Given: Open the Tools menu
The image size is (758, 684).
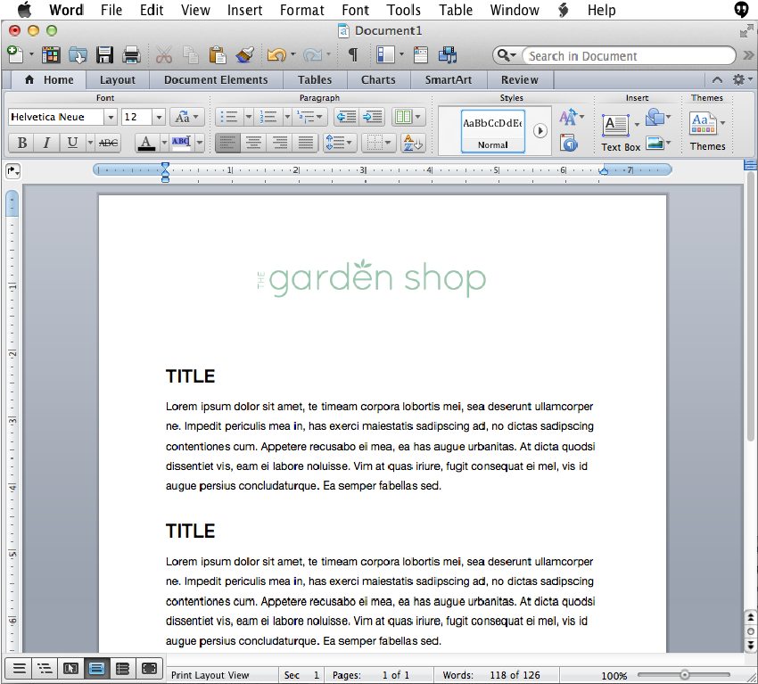Looking at the screenshot, I should click(x=403, y=11).
